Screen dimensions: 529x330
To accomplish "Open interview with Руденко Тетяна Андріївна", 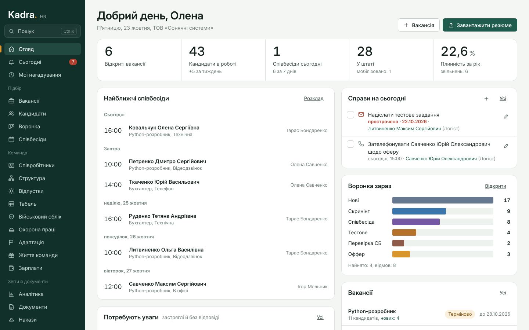I will pyautogui.click(x=216, y=219).
